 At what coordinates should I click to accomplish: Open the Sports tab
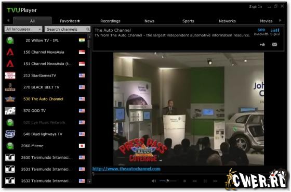188,21
